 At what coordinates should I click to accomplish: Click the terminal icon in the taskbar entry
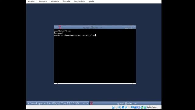[x=91, y=103]
